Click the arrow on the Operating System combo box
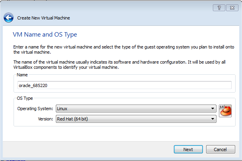Image resolution: width=242 pixels, height=161 pixels. 212,109
